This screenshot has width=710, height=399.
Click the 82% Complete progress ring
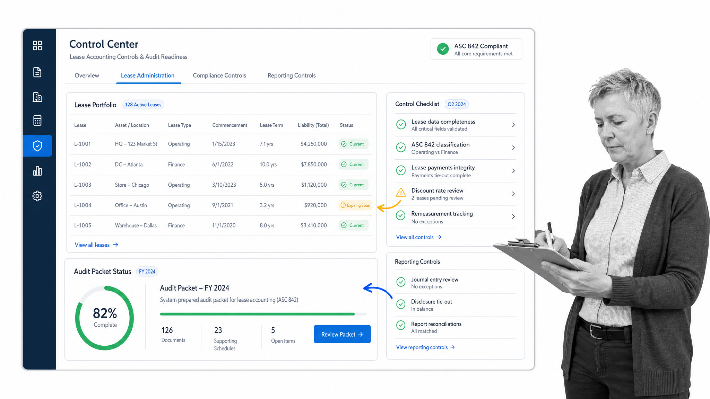pyautogui.click(x=105, y=318)
